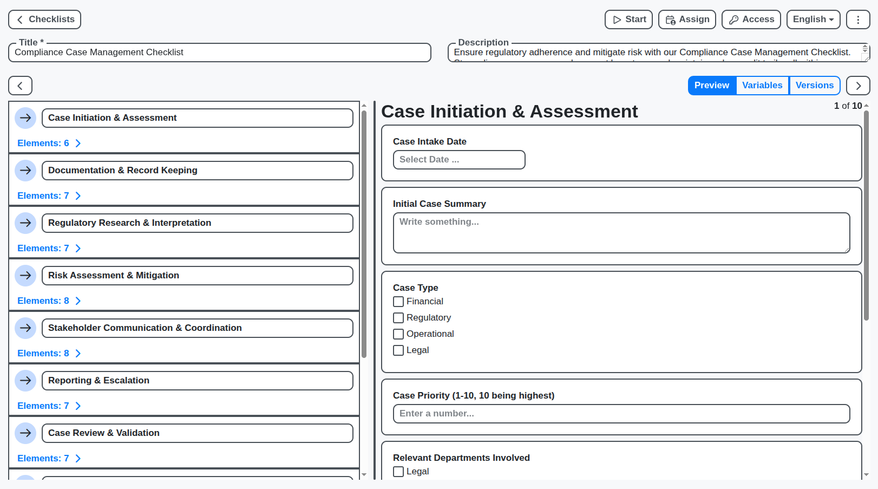The width and height of the screenshot is (878, 489).
Task: Enable the Regulatory case type option
Action: [x=398, y=317]
